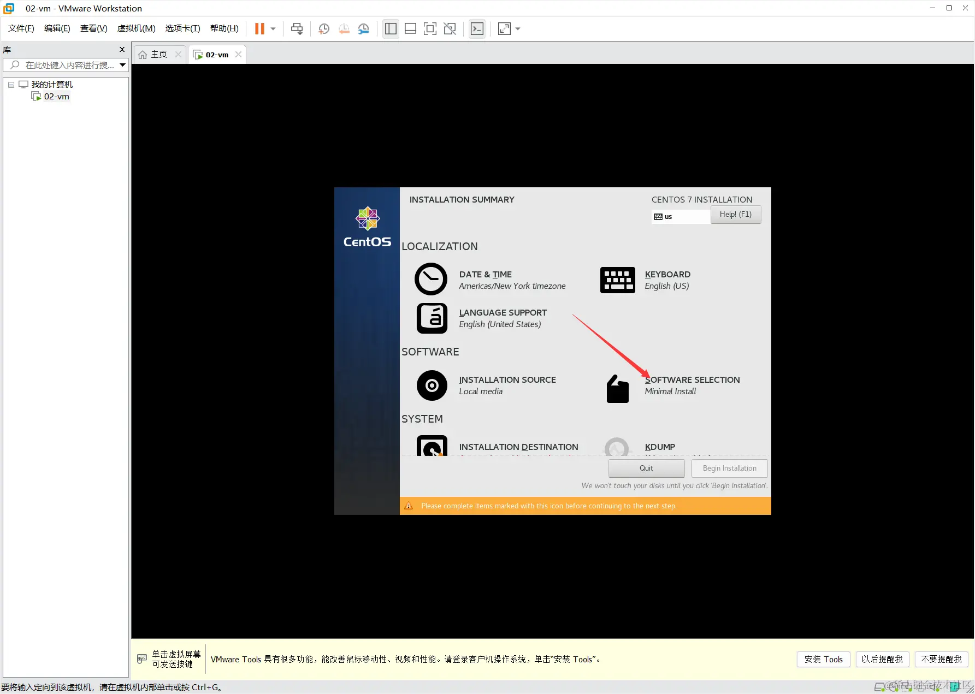Open the Kdump icon
Image resolution: width=975 pixels, height=694 pixels.
tap(617, 447)
